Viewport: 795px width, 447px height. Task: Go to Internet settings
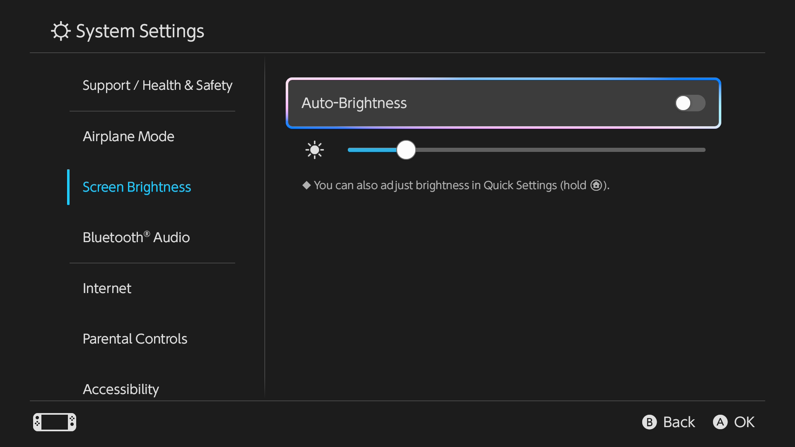[x=107, y=288]
